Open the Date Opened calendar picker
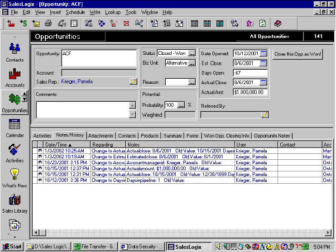 click(264, 53)
